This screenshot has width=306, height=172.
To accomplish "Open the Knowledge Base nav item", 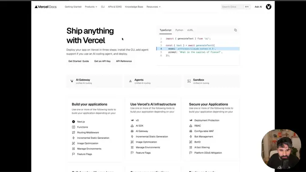I will [x=134, y=7].
